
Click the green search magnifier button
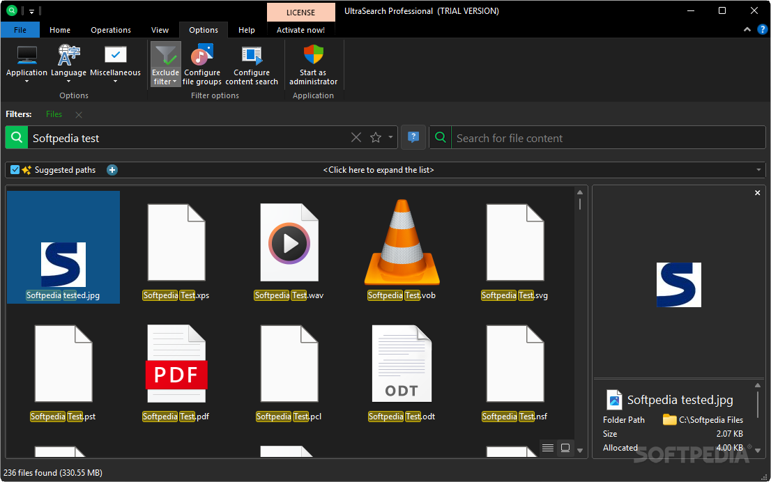[17, 138]
